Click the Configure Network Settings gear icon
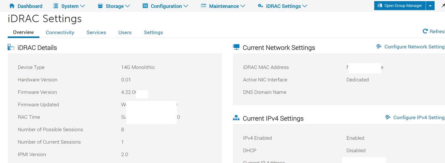 coord(379,46)
